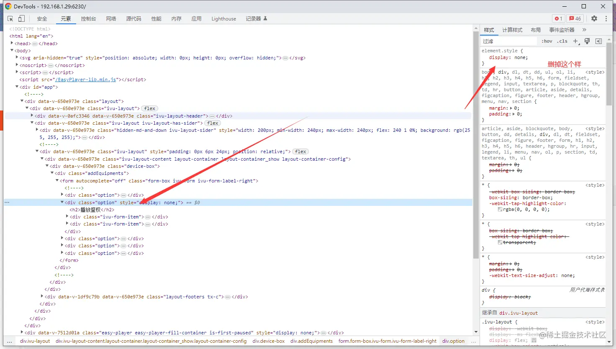This screenshot has width=616, height=349.
Task: Expand the svg aria-hidden node
Action: pos(17,57)
